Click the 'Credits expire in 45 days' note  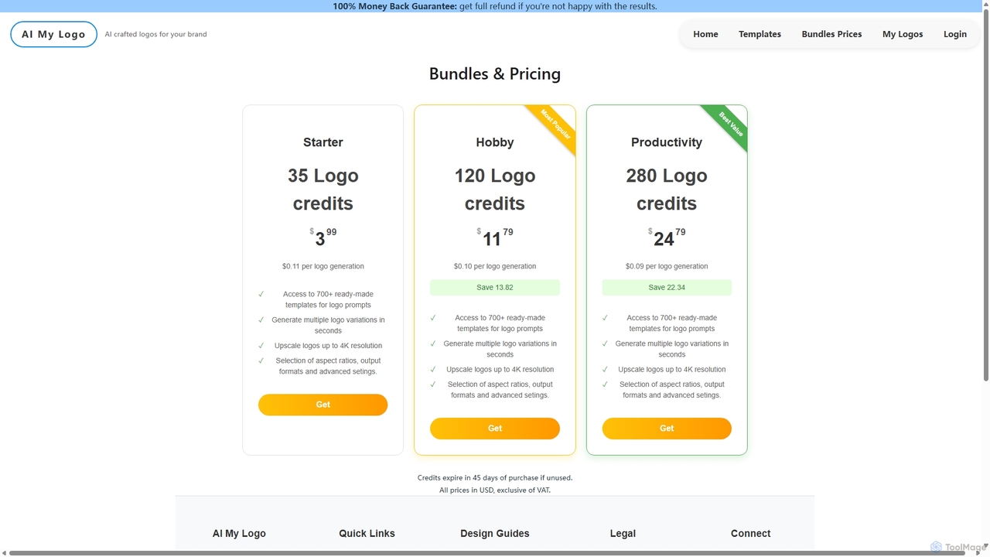point(495,478)
